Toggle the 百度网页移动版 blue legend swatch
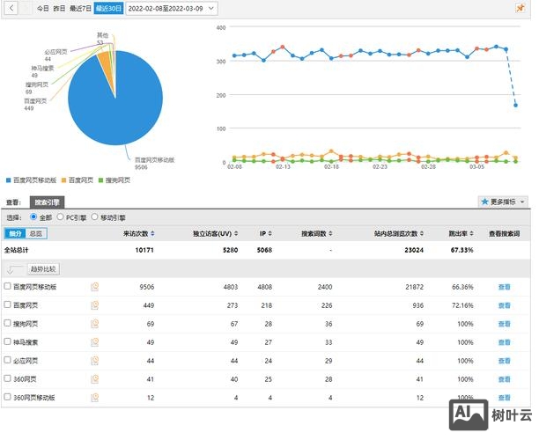Viewport: 539px width, 440px height. [8, 180]
